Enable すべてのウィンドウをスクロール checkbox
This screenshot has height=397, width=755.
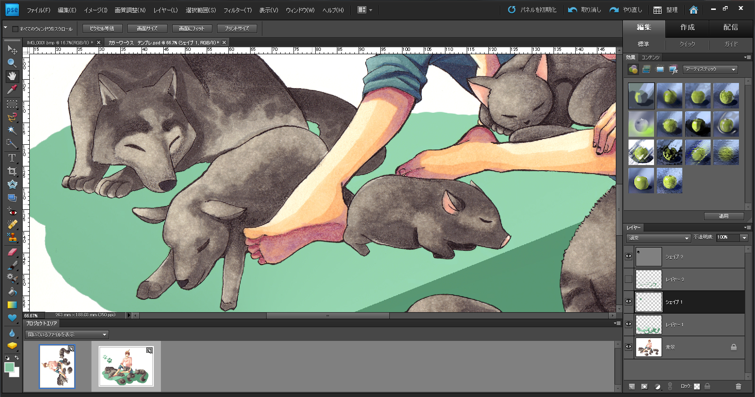(15, 29)
